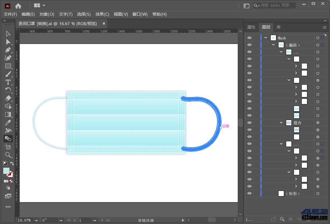This screenshot has width=330, height=224.
Task: Click the fill color swatch
Action: 6,171
